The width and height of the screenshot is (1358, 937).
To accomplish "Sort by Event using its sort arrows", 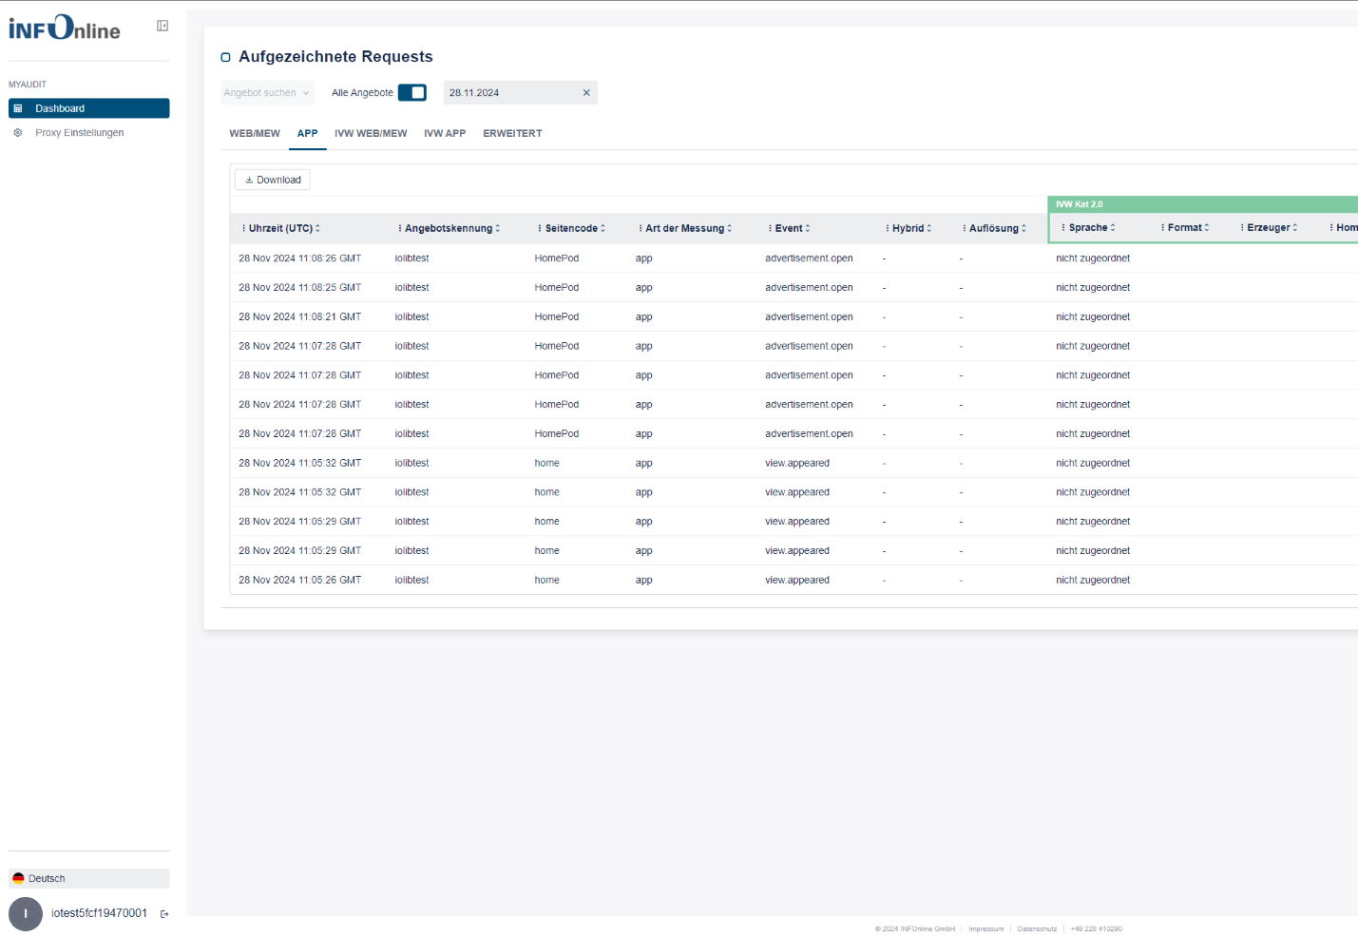I will (808, 228).
